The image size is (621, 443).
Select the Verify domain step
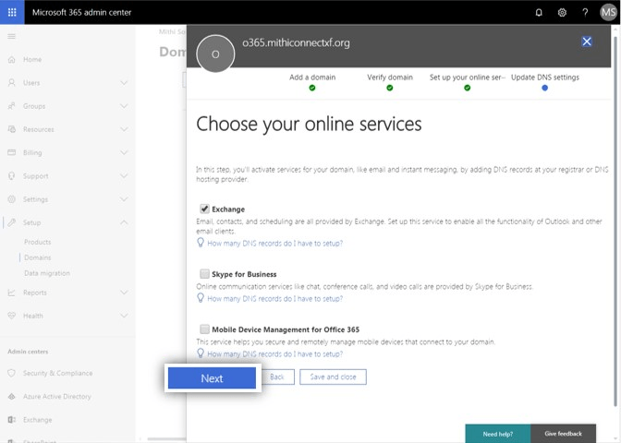coord(390,81)
